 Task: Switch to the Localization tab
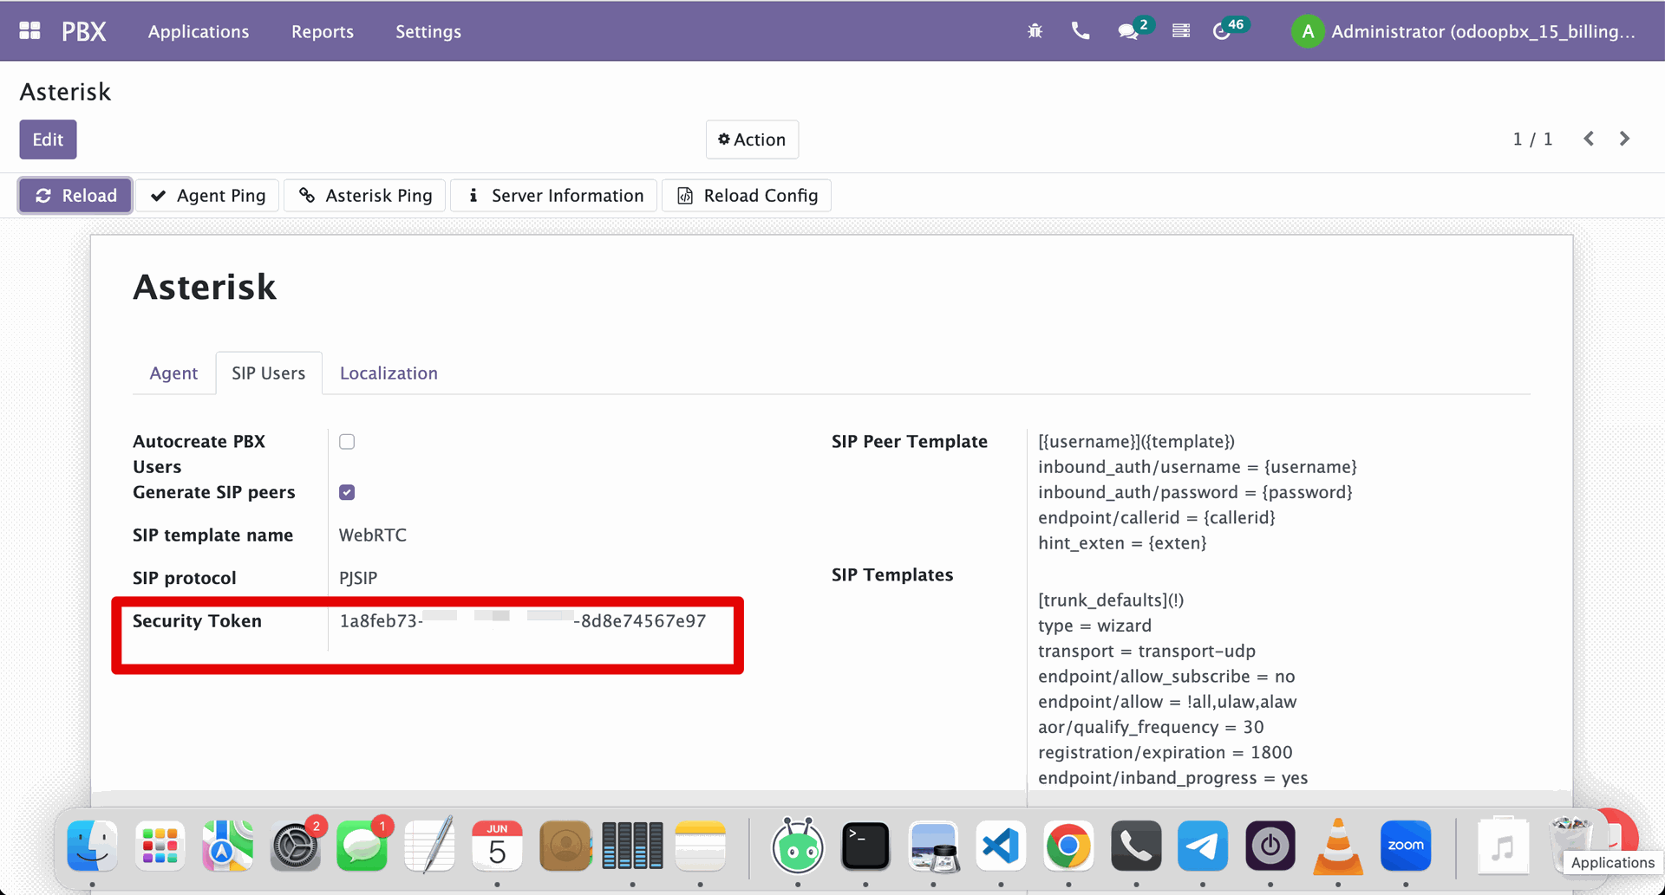pyautogui.click(x=388, y=373)
